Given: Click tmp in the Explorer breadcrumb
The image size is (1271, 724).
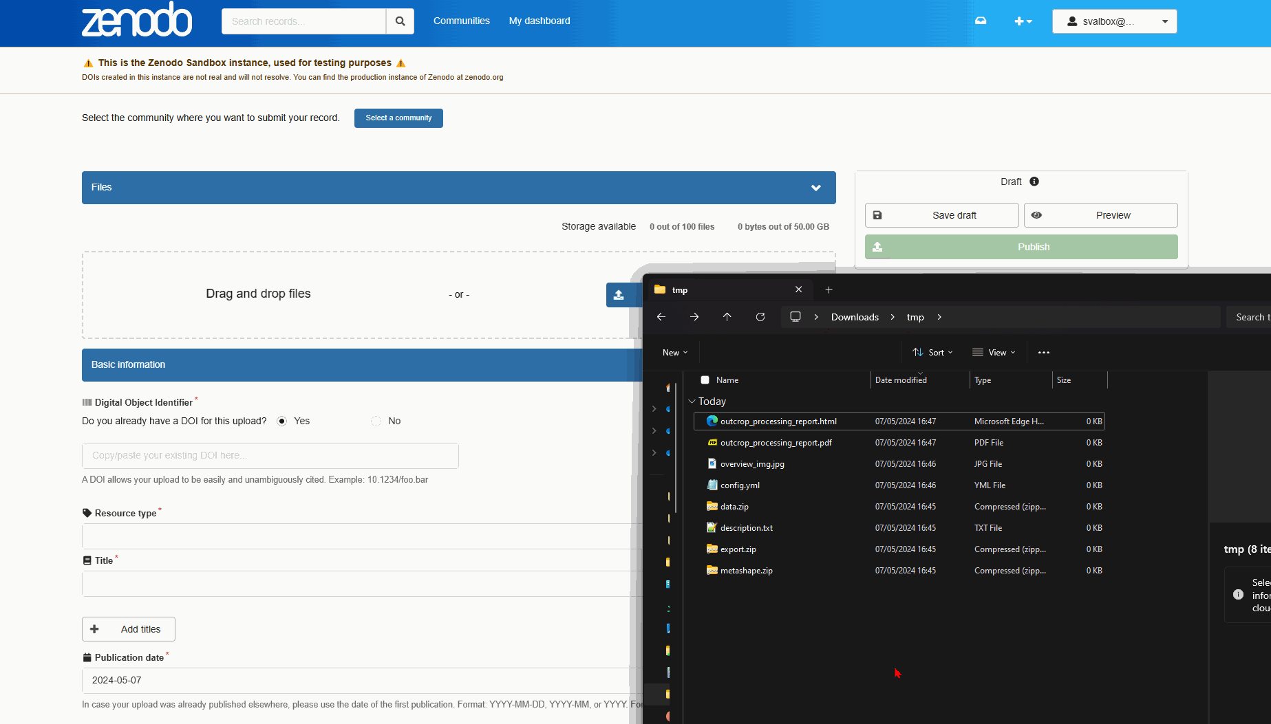Looking at the screenshot, I should (915, 317).
